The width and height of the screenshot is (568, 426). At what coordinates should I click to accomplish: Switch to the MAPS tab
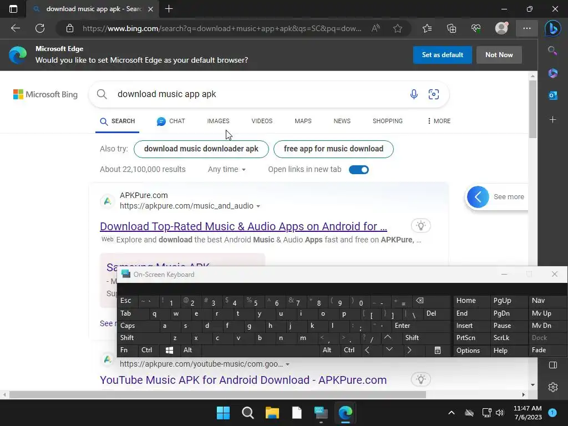[x=303, y=121]
